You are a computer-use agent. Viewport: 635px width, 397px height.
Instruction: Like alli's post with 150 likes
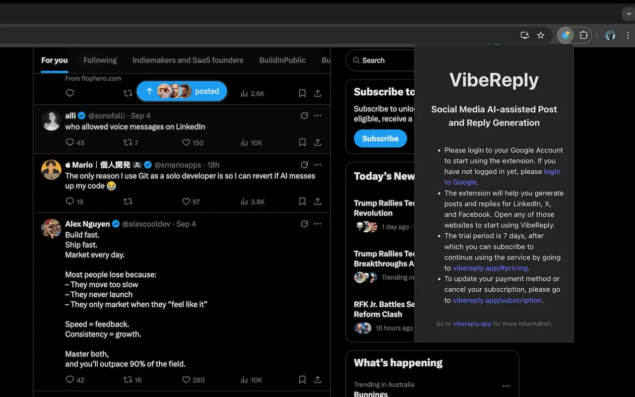pos(193,142)
